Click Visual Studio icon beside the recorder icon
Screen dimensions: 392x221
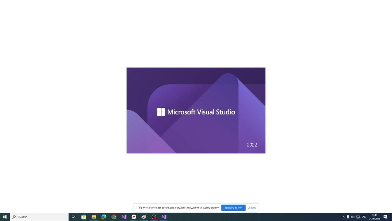point(164,217)
